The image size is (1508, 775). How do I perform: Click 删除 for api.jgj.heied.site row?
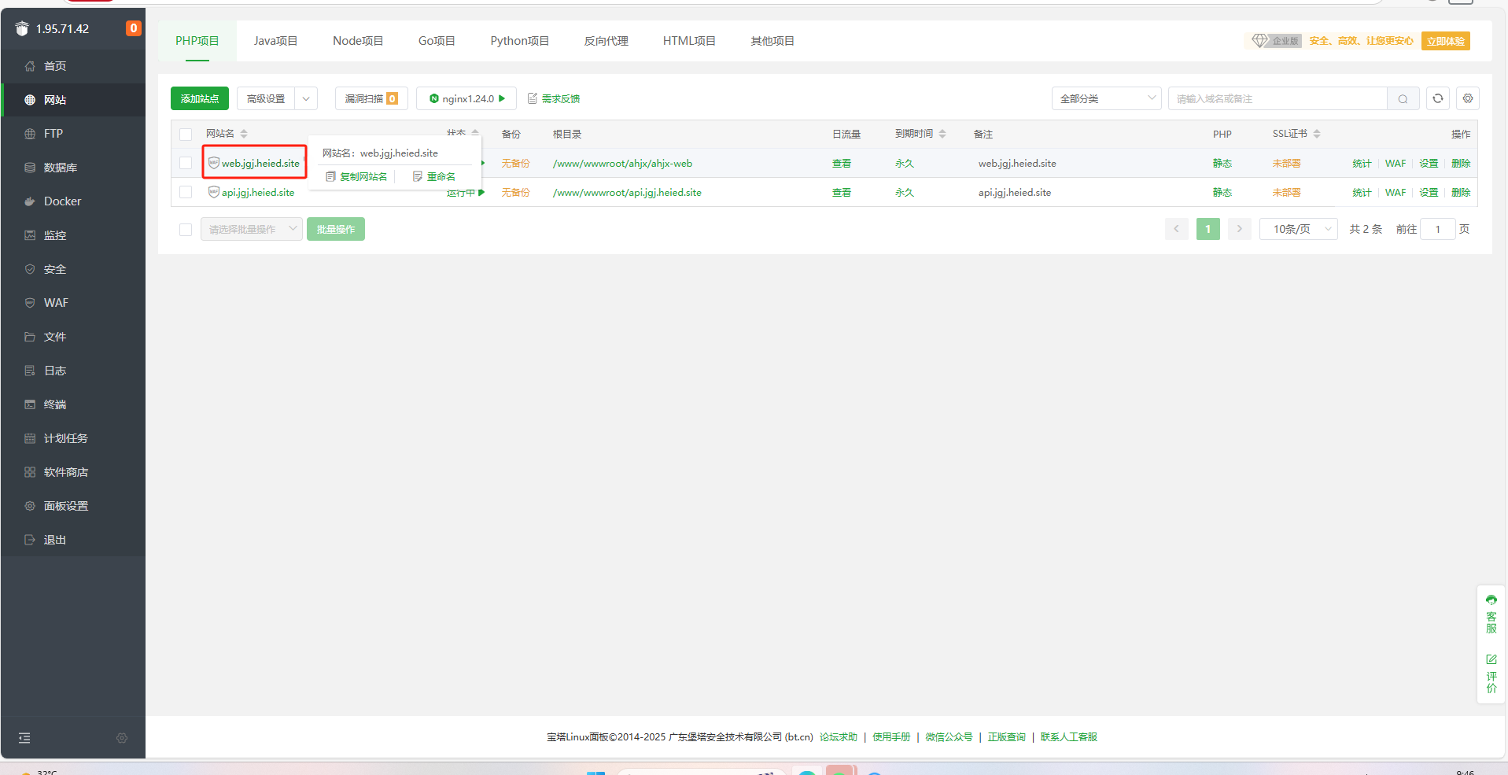pyautogui.click(x=1461, y=193)
